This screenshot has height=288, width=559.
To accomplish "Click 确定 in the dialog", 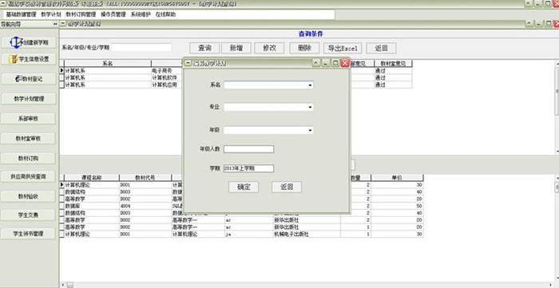I will 244,187.
